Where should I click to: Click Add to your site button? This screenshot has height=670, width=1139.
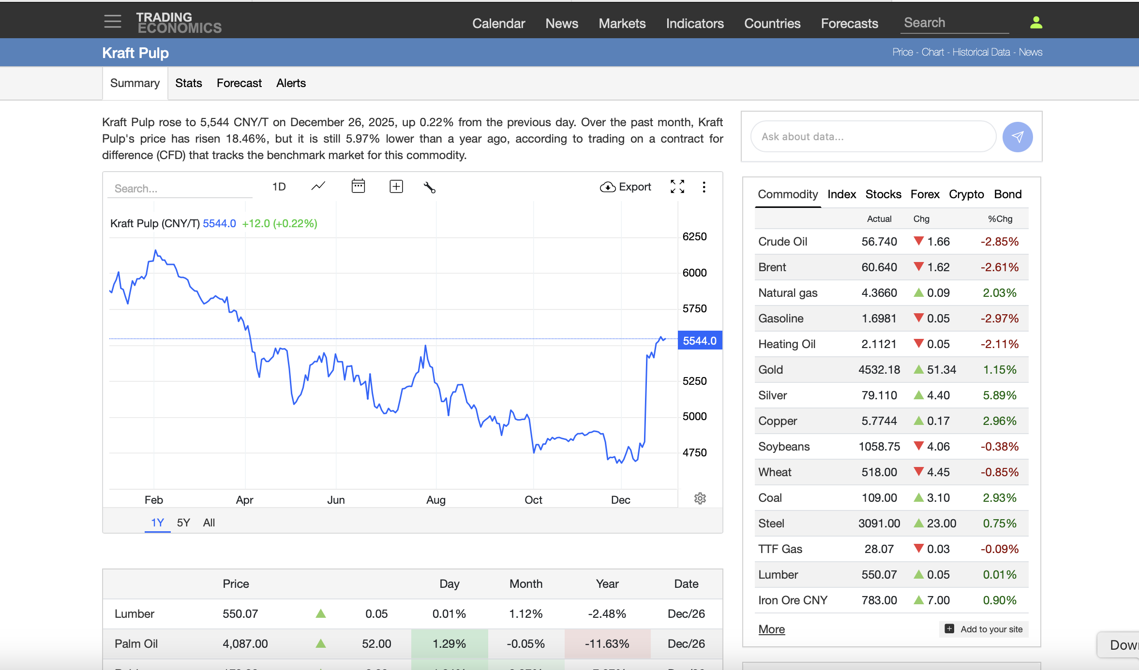tap(984, 629)
